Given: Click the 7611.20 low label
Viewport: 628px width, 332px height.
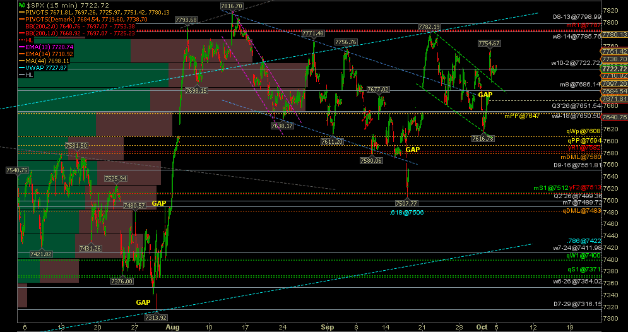Looking at the screenshot, I should coord(333,141).
